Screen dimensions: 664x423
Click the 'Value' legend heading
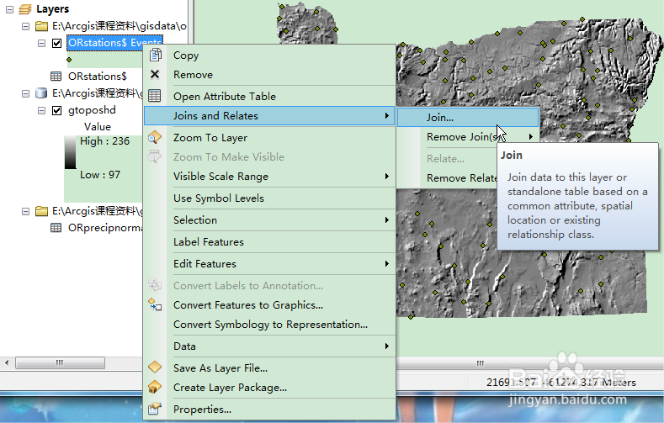pyautogui.click(x=98, y=126)
